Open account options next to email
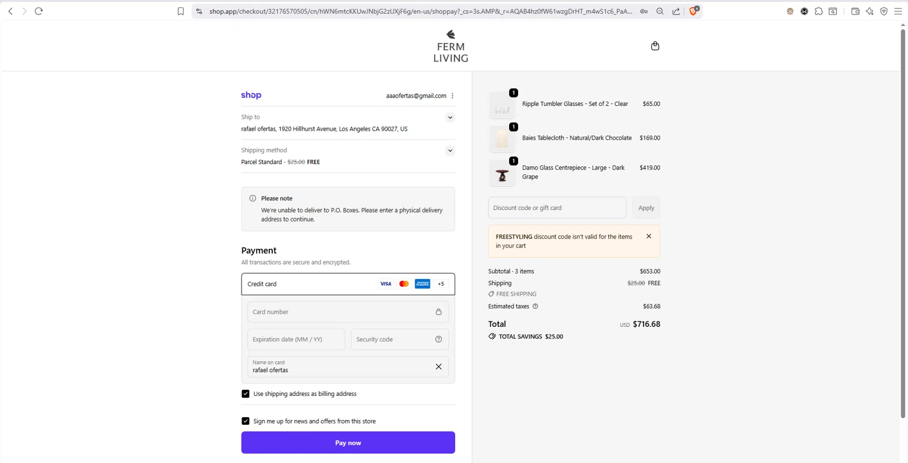This screenshot has height=463, width=908. click(452, 96)
